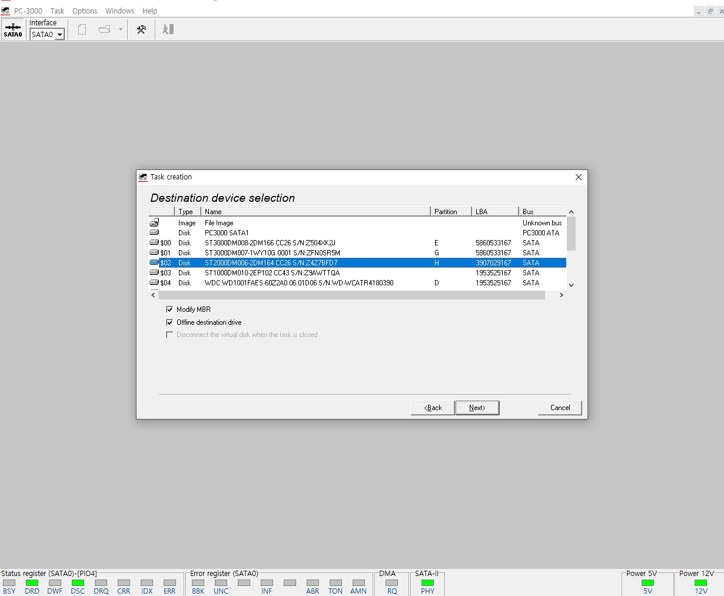Click the UNC error indicator
This screenshot has height=596, width=724.
[221, 583]
